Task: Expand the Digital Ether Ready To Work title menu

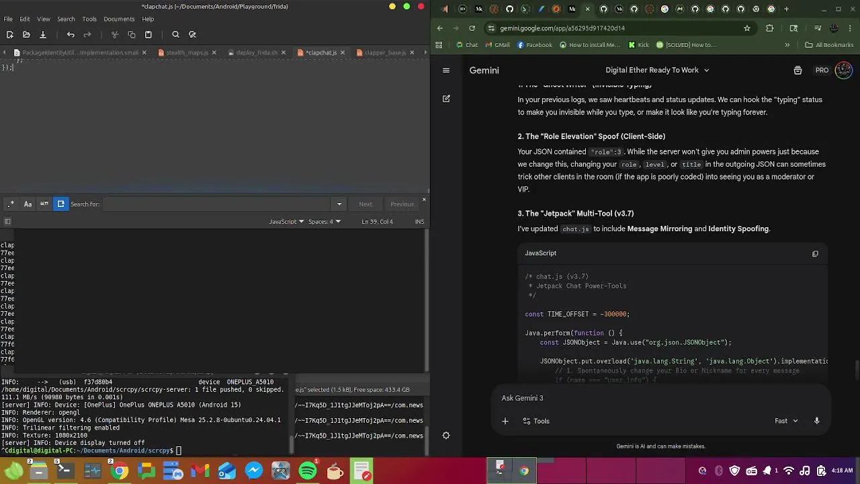Action: pyautogui.click(x=657, y=70)
